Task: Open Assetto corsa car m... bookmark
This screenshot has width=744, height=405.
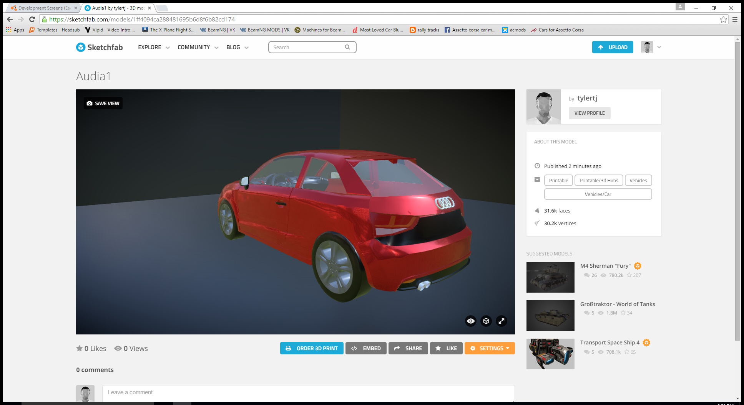Action: [x=470, y=30]
